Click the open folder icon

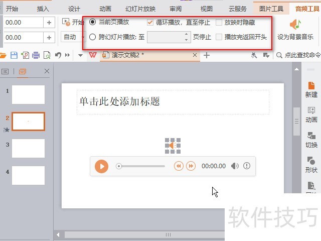3,55
